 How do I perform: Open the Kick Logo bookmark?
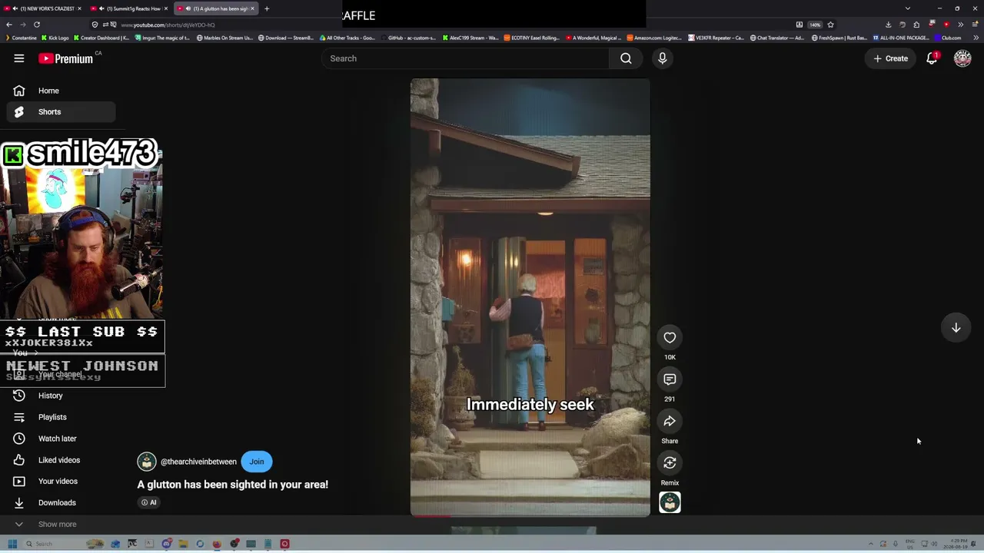click(x=55, y=38)
